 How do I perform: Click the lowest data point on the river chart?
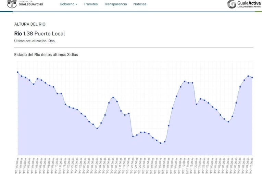click(161, 143)
